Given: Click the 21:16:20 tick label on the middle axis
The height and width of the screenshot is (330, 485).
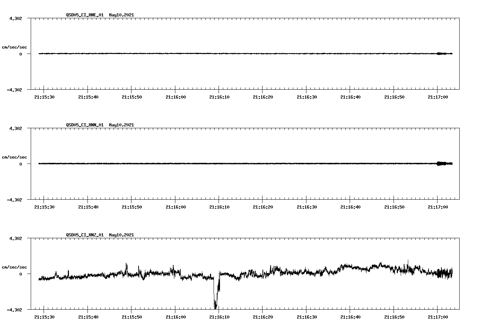Looking at the screenshot, I should tap(262, 206).
